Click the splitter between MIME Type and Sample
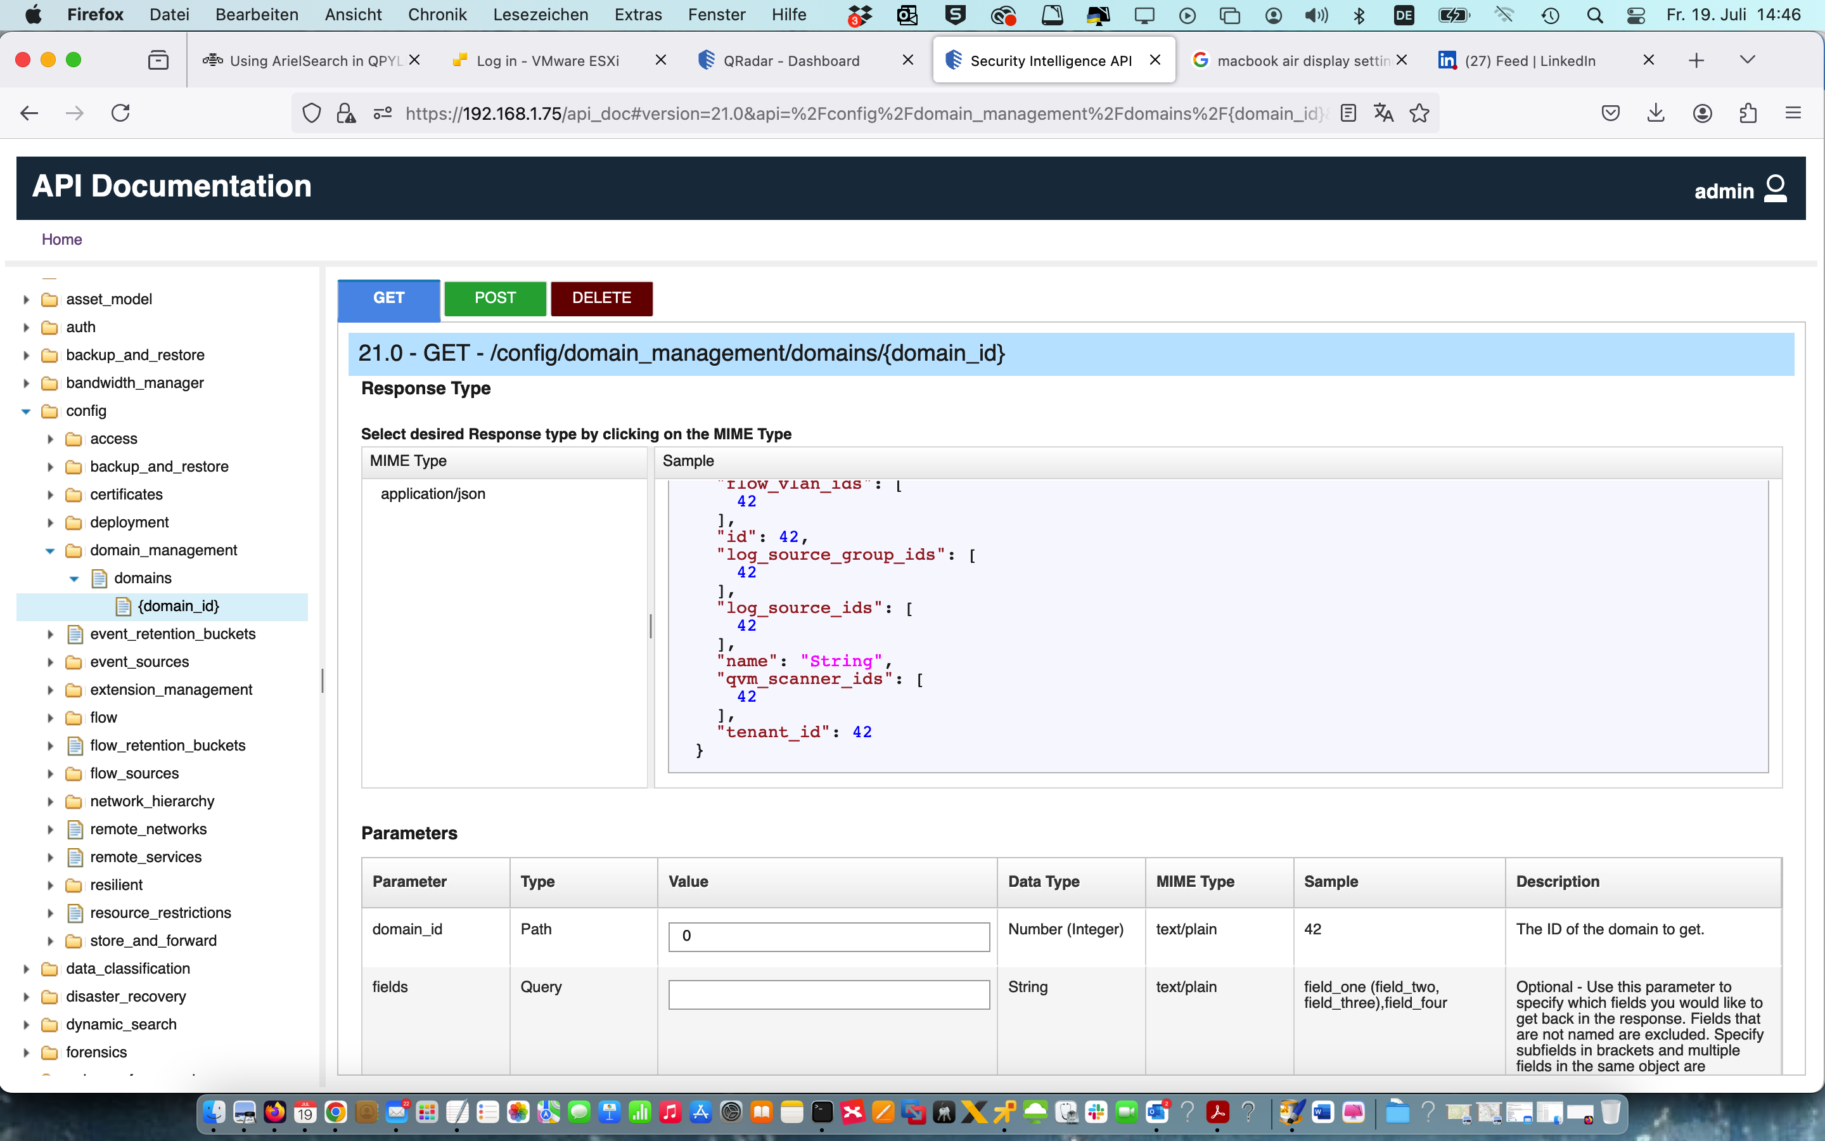This screenshot has width=1825, height=1141. click(x=651, y=626)
